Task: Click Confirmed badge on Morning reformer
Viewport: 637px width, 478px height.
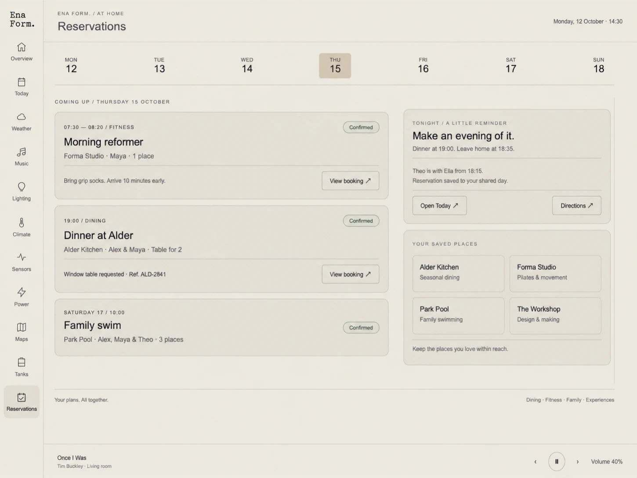Action: tap(361, 127)
